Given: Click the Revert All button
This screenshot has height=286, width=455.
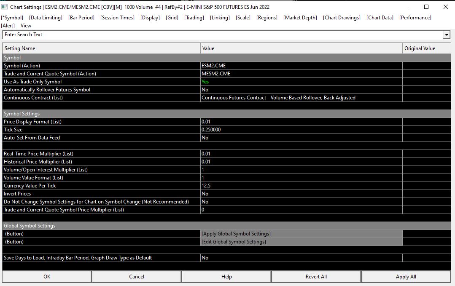Looking at the screenshot, I should (316, 277).
